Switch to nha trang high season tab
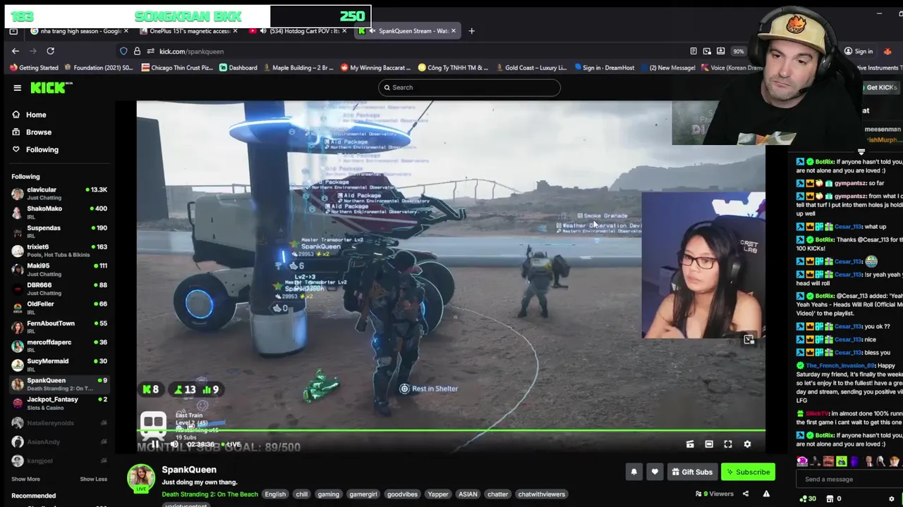903x507 pixels. [x=79, y=31]
